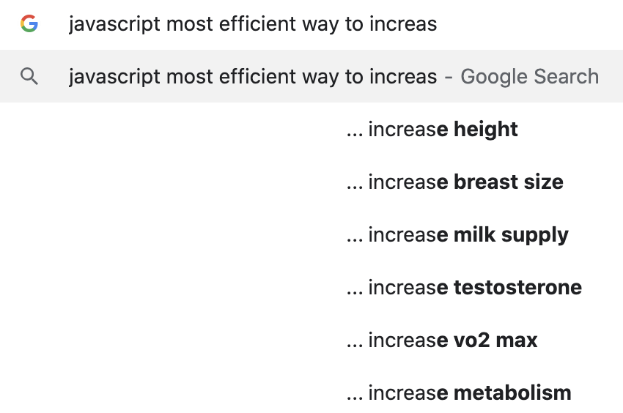Choose the 'increase height' suggestion
Viewport: 623px width, 413px height.
tap(311, 129)
